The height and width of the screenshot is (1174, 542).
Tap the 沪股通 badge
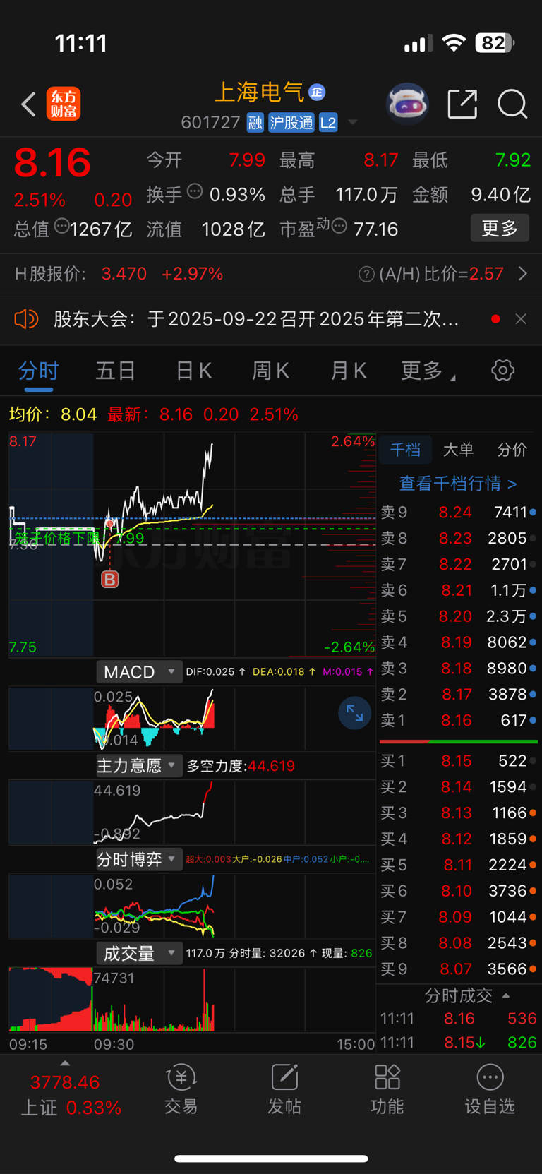pos(291,123)
